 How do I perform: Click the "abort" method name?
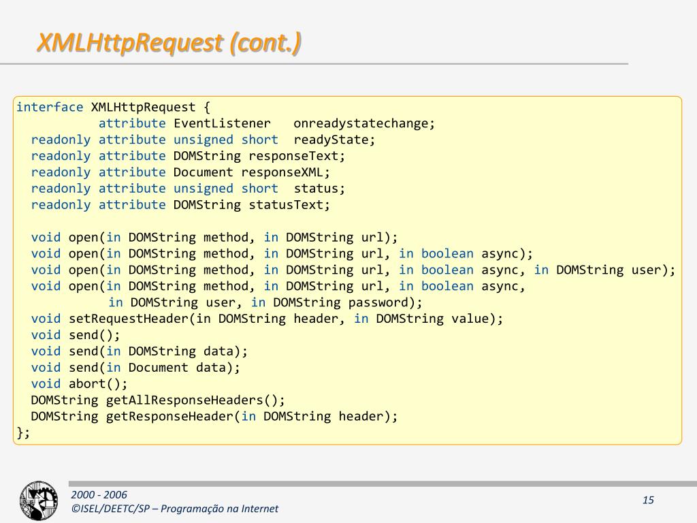(x=87, y=384)
